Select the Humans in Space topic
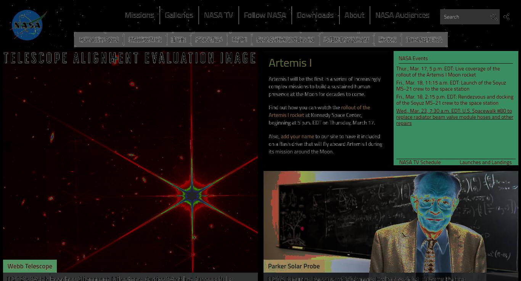This screenshot has width=521, height=281. click(x=99, y=40)
